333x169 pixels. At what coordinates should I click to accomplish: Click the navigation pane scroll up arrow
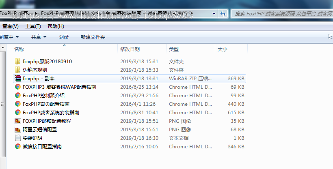point(3,47)
